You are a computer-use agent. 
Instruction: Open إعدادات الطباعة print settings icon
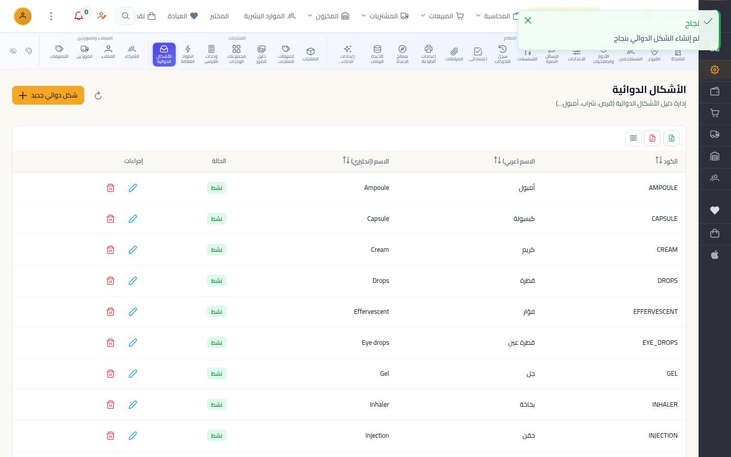[x=428, y=54]
